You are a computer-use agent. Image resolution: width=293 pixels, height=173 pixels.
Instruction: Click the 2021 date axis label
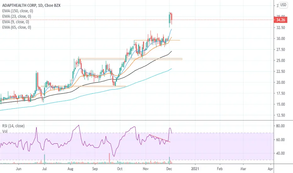tap(195, 169)
